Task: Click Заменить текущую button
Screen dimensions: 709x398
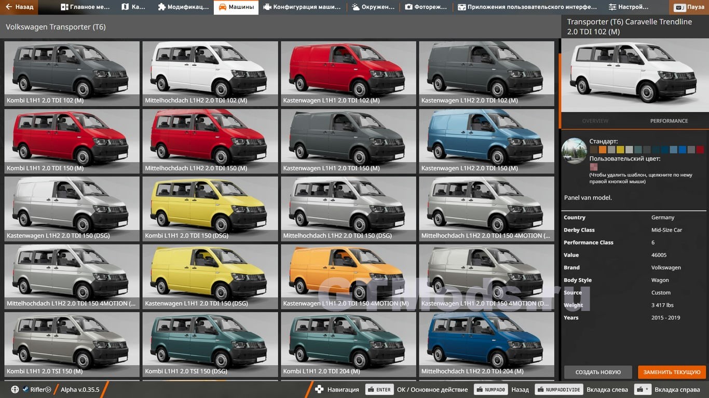Action: click(672, 372)
